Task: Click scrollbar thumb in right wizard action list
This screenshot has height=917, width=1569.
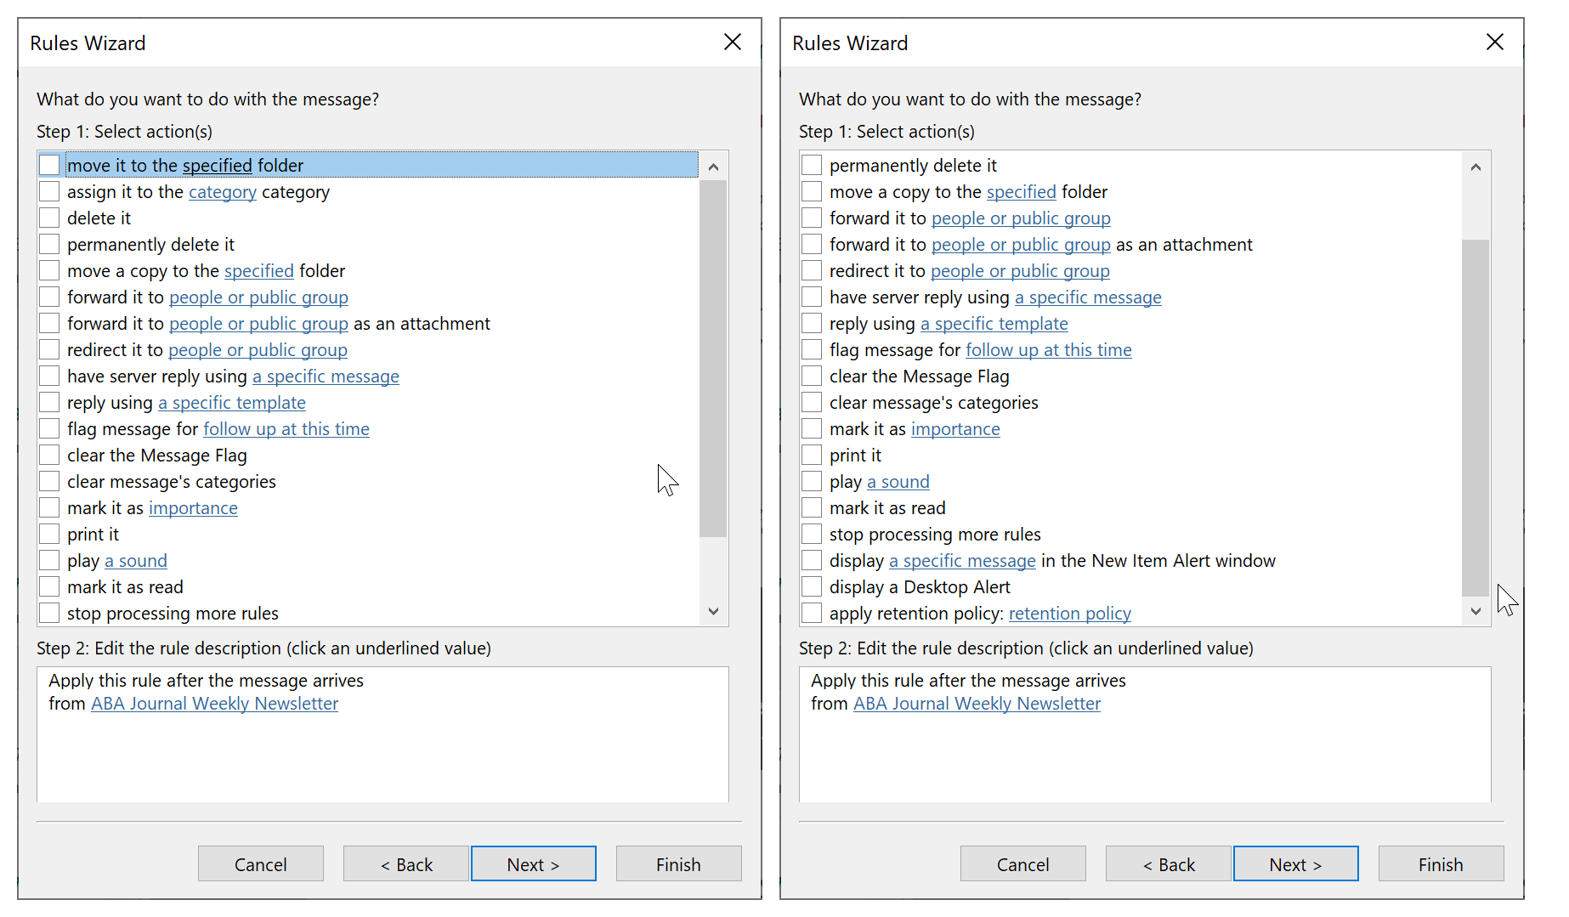Action: point(1476,418)
